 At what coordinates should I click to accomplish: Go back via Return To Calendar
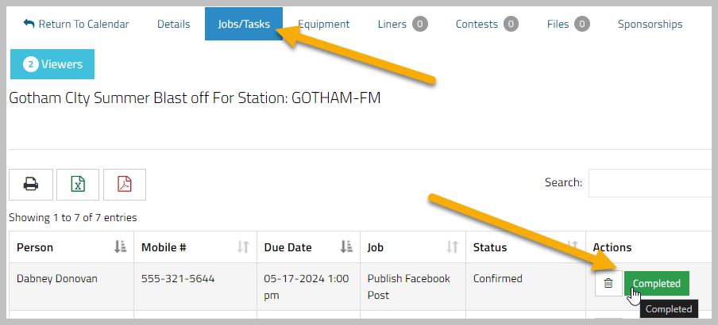click(x=76, y=25)
